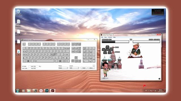Mute the game with the speaker icon
181x101 pixels.
coord(159,79)
